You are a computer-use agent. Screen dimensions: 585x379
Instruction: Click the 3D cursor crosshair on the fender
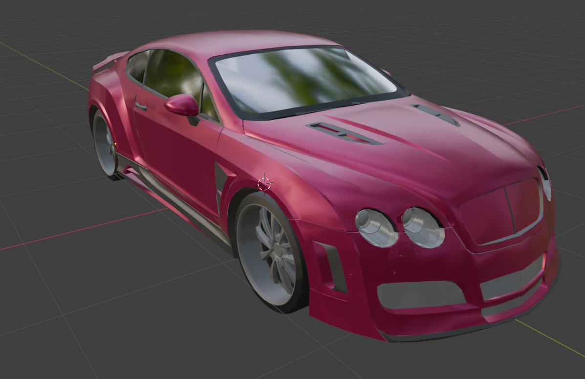click(264, 184)
